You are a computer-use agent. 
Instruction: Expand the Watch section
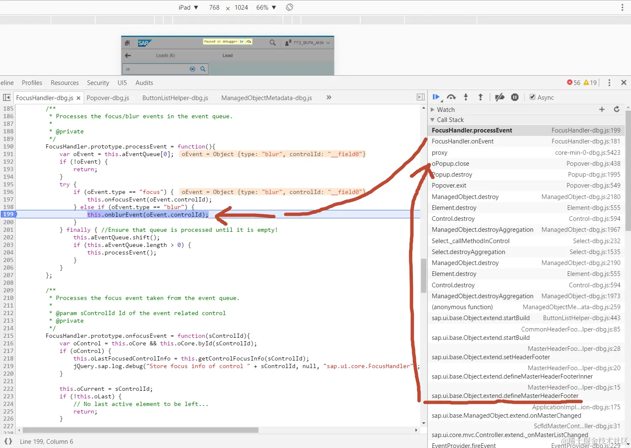(432, 109)
